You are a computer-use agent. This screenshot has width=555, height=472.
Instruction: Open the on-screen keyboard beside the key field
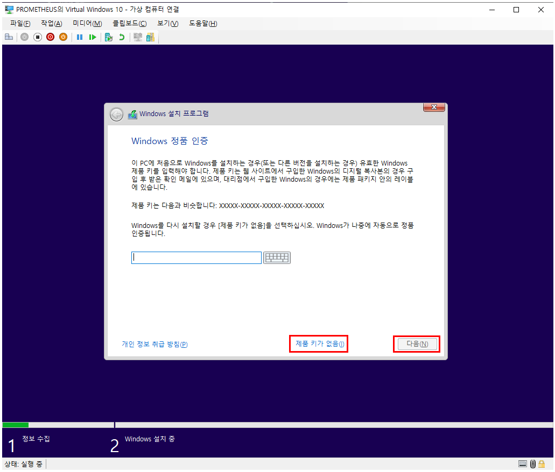coord(277,258)
